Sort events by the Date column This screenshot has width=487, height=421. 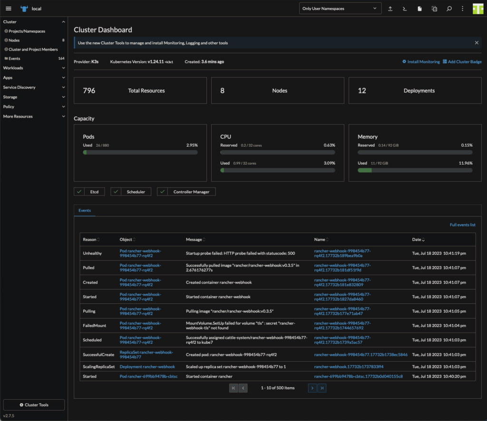point(419,240)
